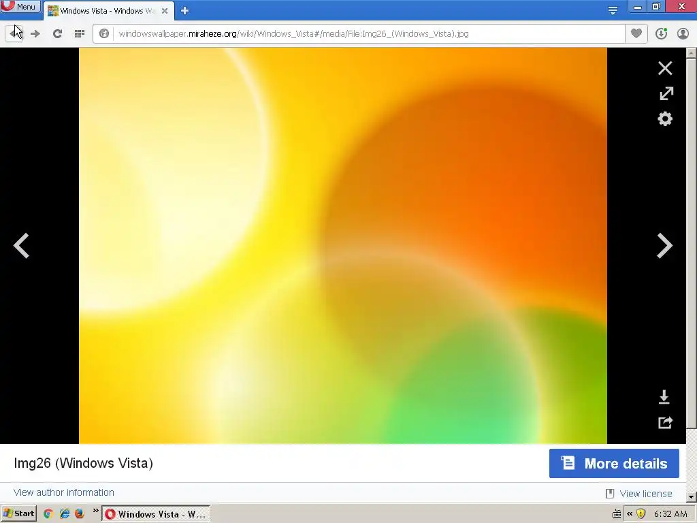The height and width of the screenshot is (523, 697).
Task: Open View license link
Action: pos(645,494)
